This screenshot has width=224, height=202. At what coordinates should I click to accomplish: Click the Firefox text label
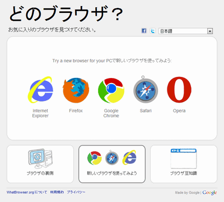click(x=76, y=111)
